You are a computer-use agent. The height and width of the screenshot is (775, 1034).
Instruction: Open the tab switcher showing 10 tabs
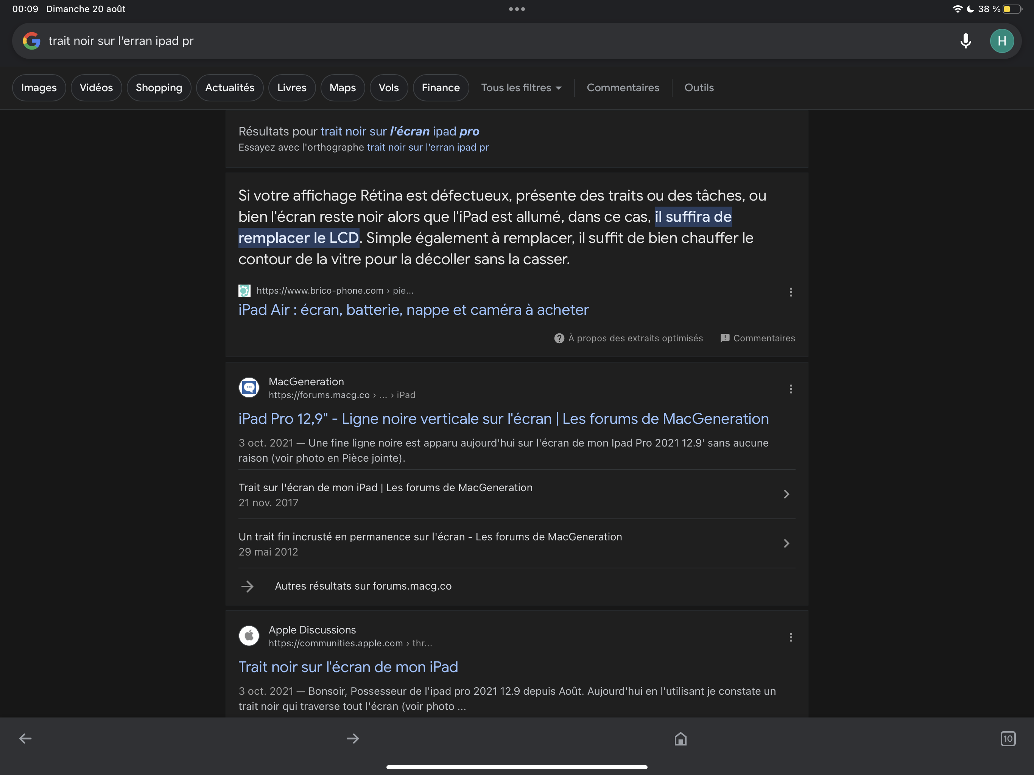[x=1008, y=738]
